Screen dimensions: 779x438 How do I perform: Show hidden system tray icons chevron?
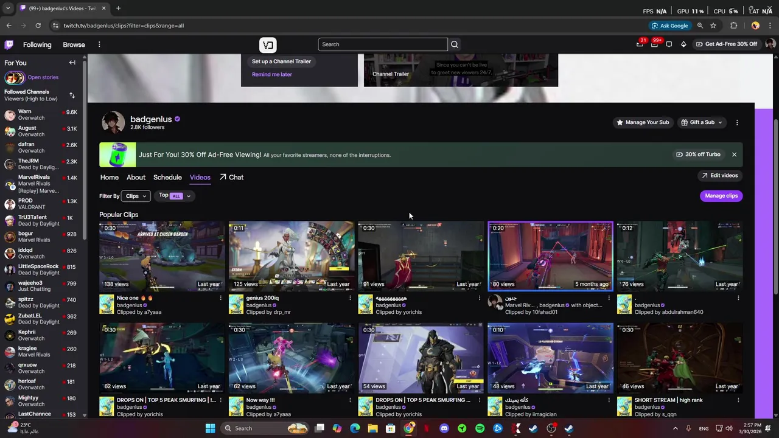(675, 428)
